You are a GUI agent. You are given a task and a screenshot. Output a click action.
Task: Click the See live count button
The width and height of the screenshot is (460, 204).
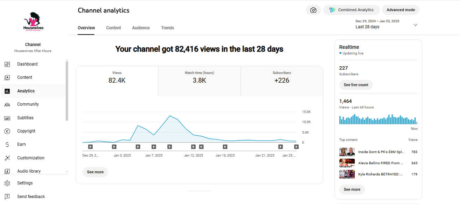pos(356,85)
